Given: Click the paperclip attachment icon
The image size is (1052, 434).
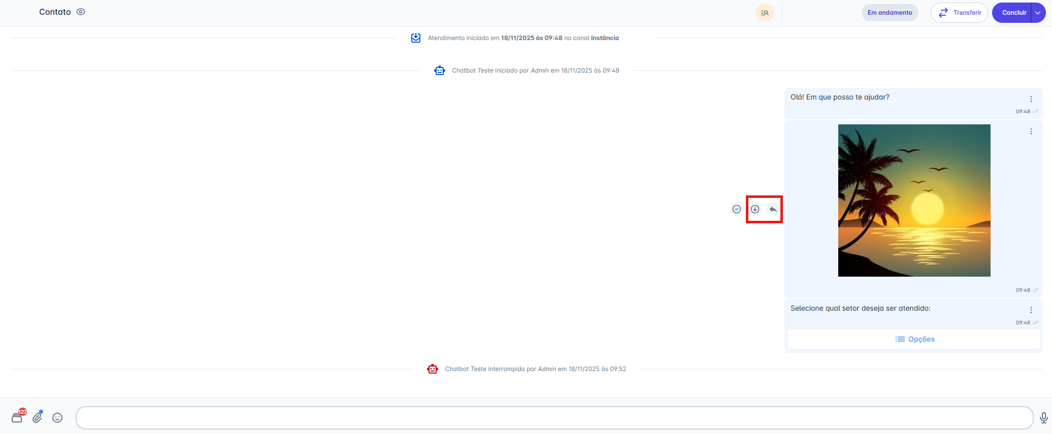Looking at the screenshot, I should coord(38,417).
